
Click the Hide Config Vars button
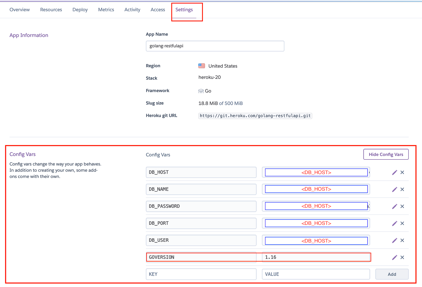386,154
